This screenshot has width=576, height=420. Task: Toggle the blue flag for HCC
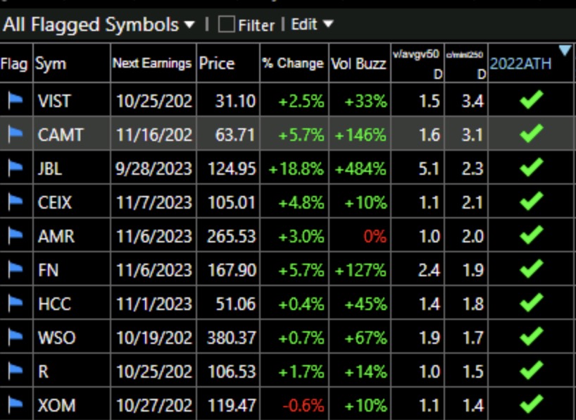[15, 304]
